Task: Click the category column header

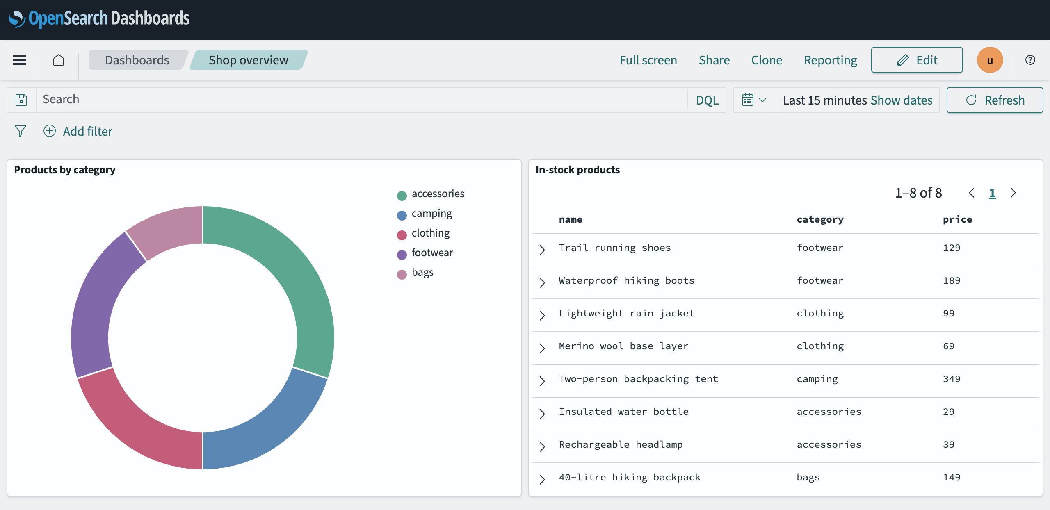Action: tap(820, 219)
